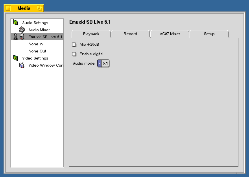Click the zoom button on the Media title tab
Image resolution: width=249 pixels, height=177 pixels.
[x=39, y=8]
